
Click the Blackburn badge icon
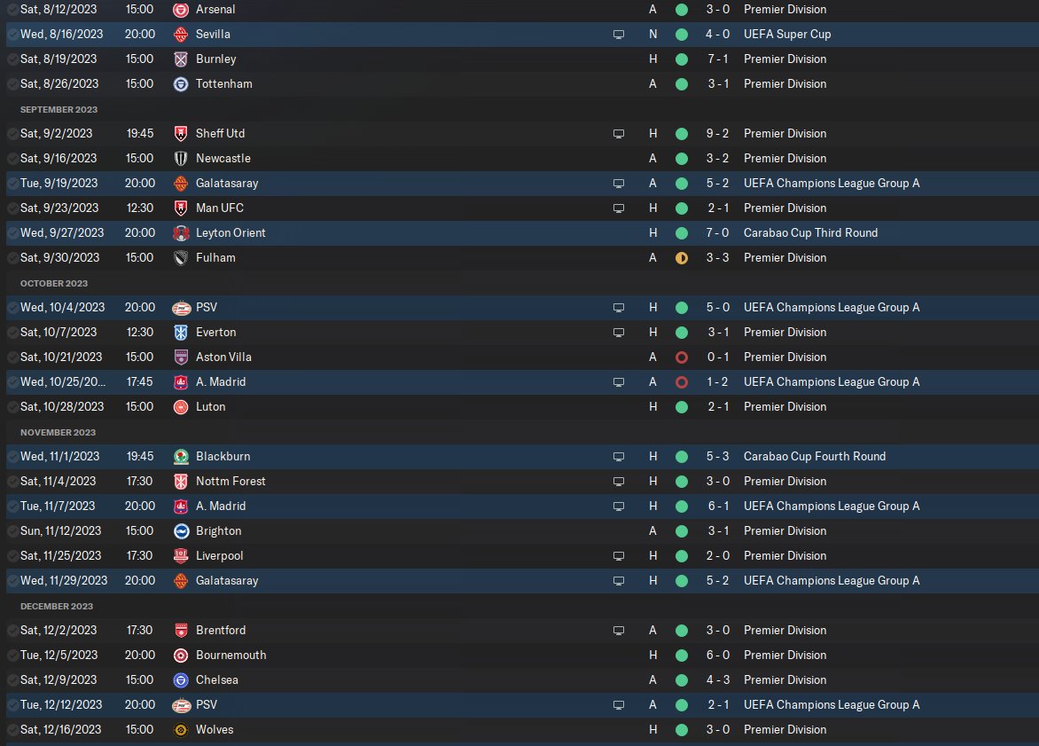[x=181, y=456]
